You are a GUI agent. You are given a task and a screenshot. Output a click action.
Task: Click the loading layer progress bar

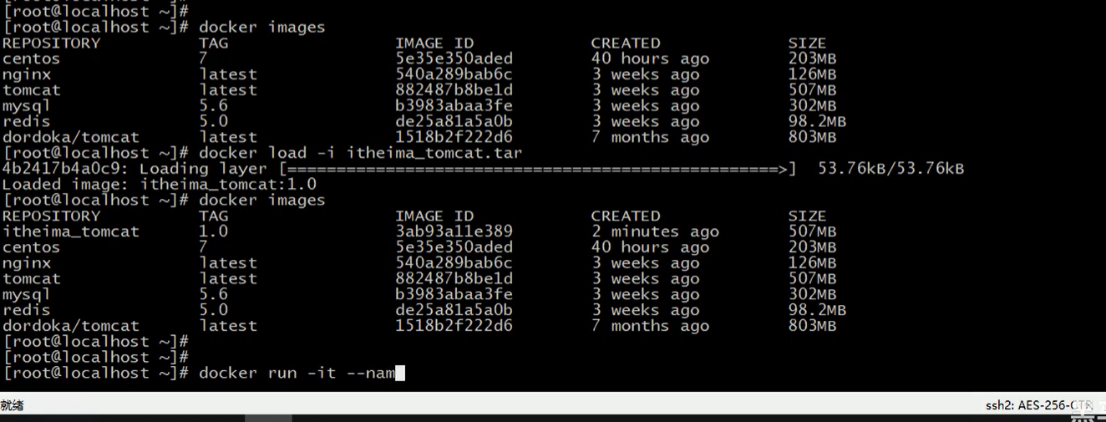(x=538, y=169)
